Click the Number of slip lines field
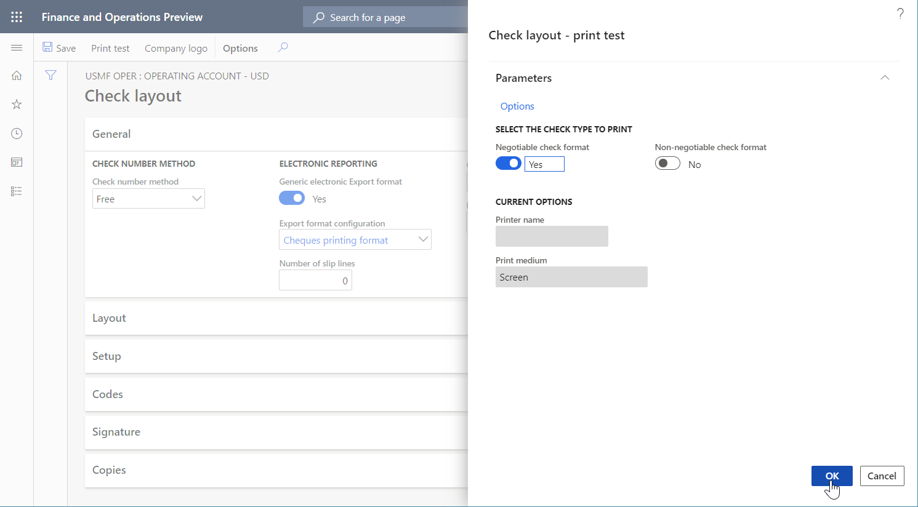This screenshot has height=507, width=918. pyautogui.click(x=315, y=280)
